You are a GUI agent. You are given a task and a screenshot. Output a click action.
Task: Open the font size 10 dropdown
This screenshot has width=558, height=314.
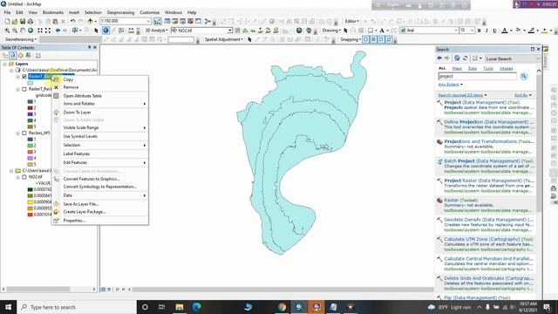pyautogui.click(x=472, y=31)
